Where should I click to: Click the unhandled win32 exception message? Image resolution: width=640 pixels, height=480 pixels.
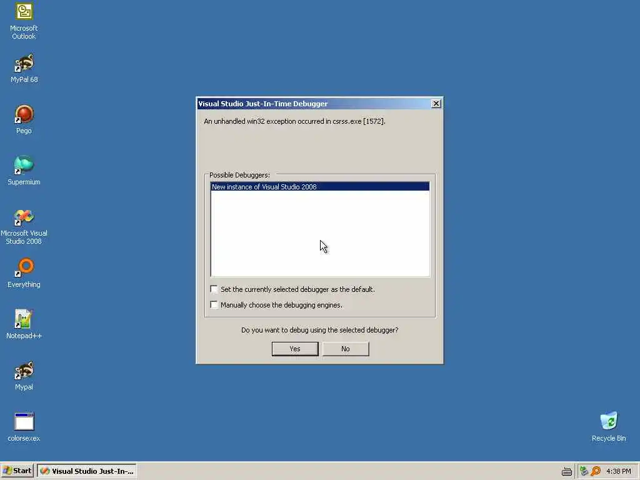(x=294, y=121)
